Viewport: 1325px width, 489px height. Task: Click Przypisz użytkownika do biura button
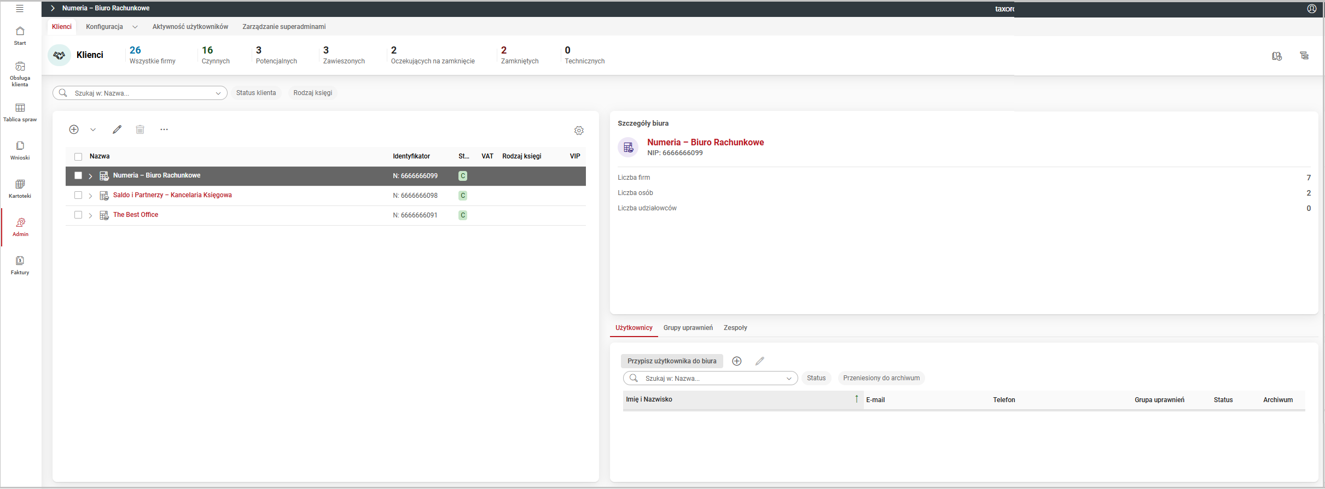pyautogui.click(x=671, y=361)
